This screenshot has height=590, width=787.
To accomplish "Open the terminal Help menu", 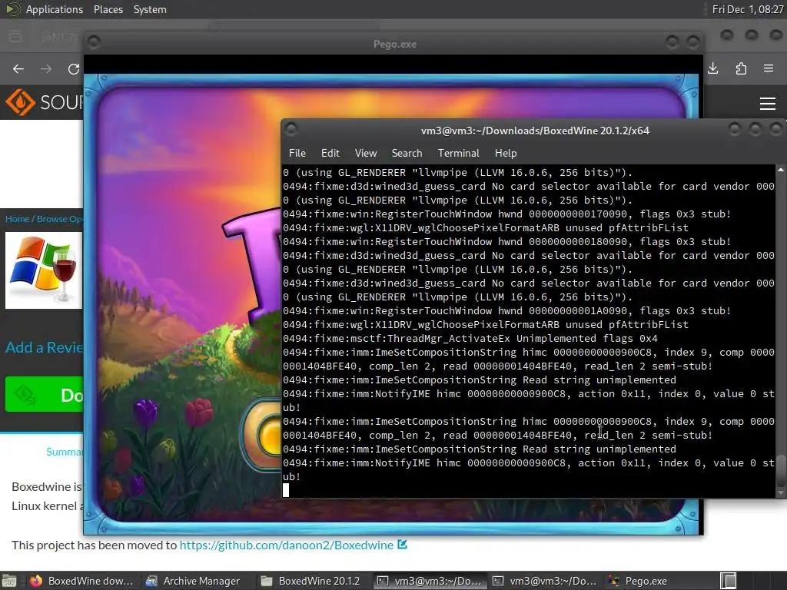I will (506, 153).
